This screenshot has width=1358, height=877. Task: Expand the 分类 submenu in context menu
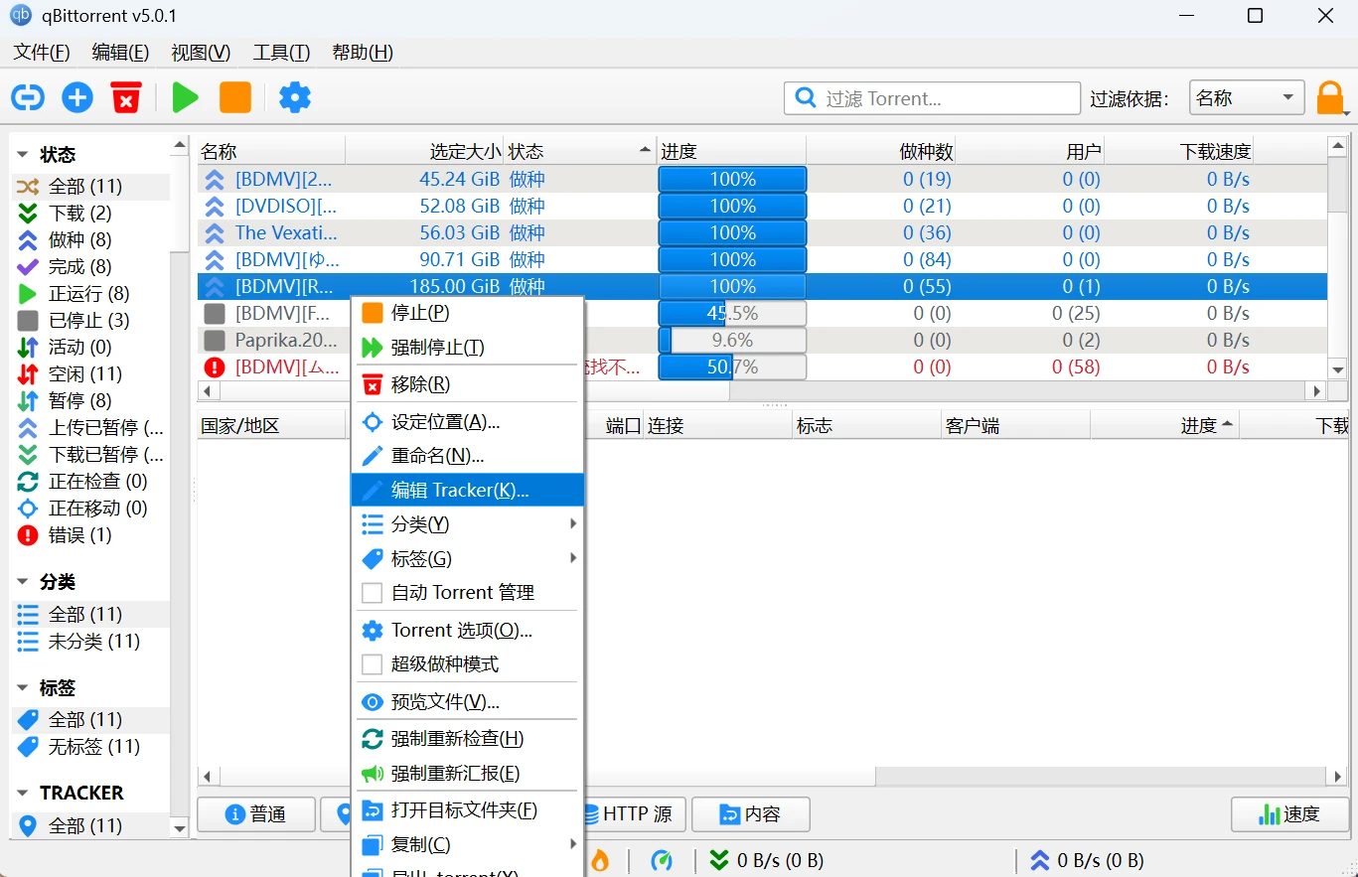[x=469, y=523]
